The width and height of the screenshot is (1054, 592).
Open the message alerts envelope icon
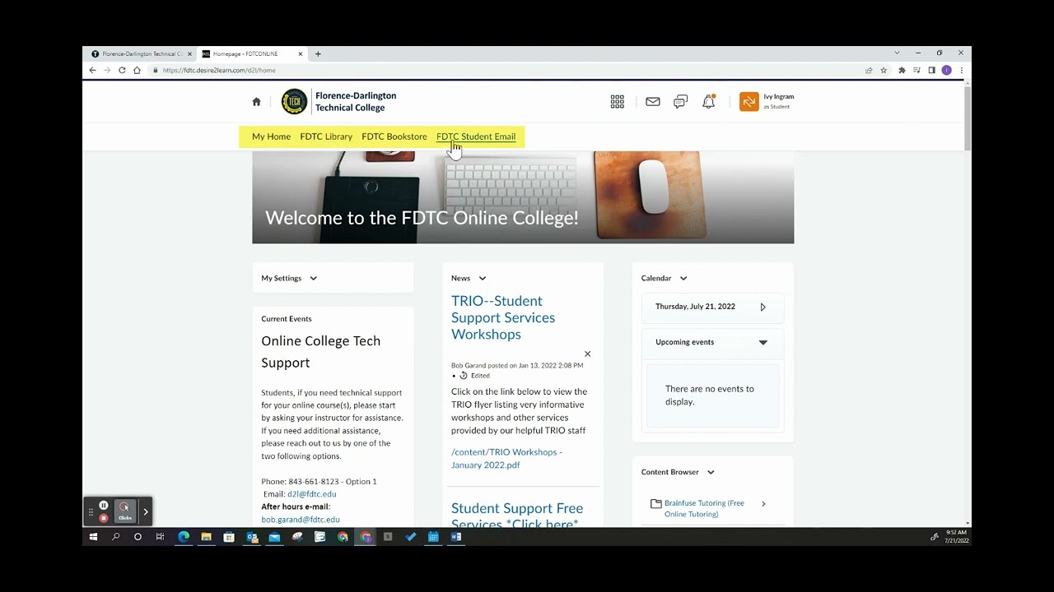(653, 102)
